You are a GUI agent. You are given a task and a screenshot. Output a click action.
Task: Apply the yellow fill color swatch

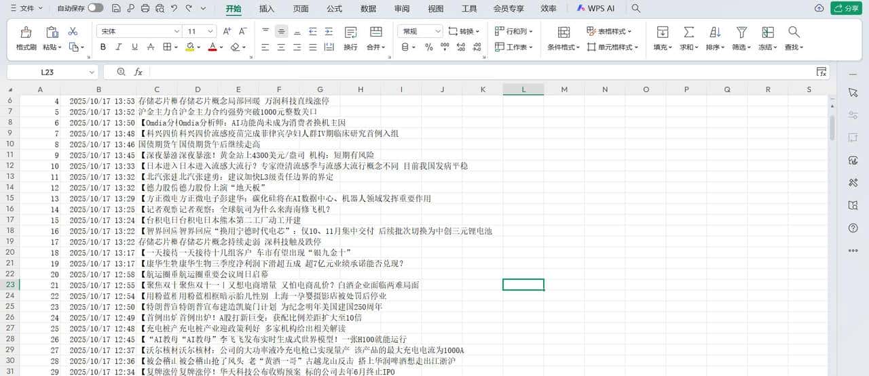[190, 47]
